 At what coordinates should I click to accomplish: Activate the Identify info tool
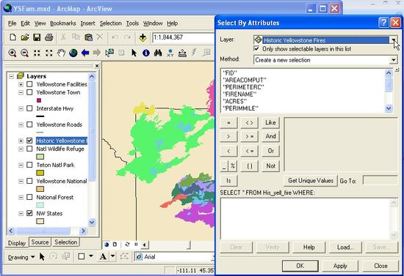tap(146, 53)
